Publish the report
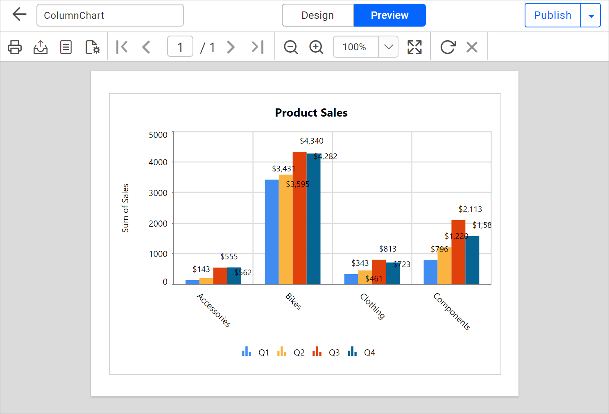Screen dimensions: 609x414 (x=552, y=15)
